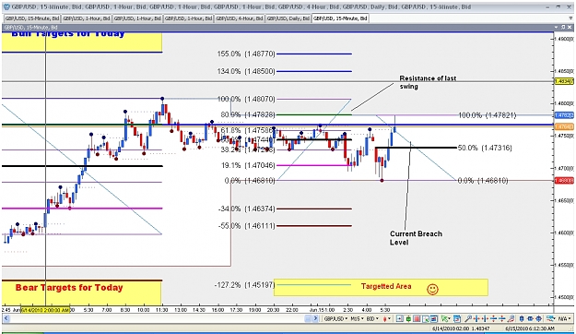Click the red magnifier zoom reset icon
576x334 pixels.
[511, 318]
